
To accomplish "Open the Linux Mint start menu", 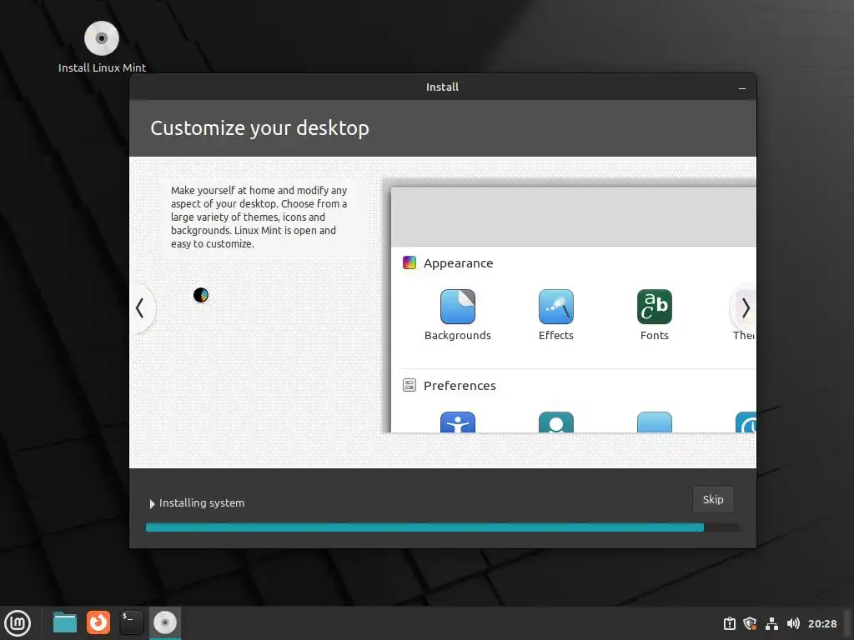I will coord(18,622).
